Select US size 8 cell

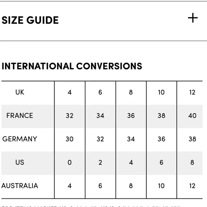pos(192,162)
